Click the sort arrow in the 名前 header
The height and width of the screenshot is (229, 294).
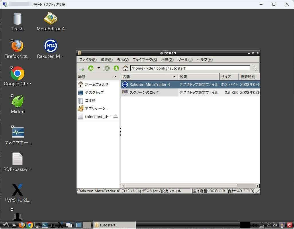click(x=174, y=77)
